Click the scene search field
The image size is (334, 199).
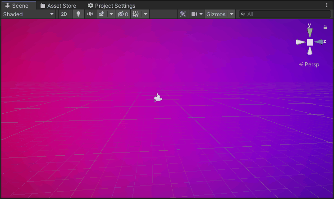(287, 14)
